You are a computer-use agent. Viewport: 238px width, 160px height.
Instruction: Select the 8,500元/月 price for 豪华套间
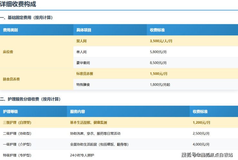[x=159, y=63]
